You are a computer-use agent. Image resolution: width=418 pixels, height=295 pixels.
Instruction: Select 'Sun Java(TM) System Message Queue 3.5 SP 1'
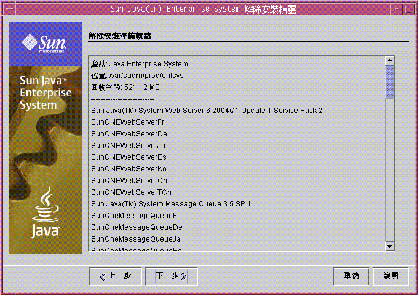point(171,204)
